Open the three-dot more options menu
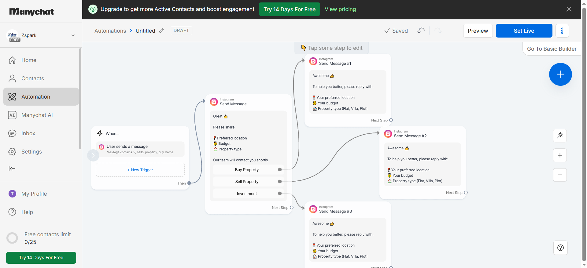The height and width of the screenshot is (268, 587). 562,31
